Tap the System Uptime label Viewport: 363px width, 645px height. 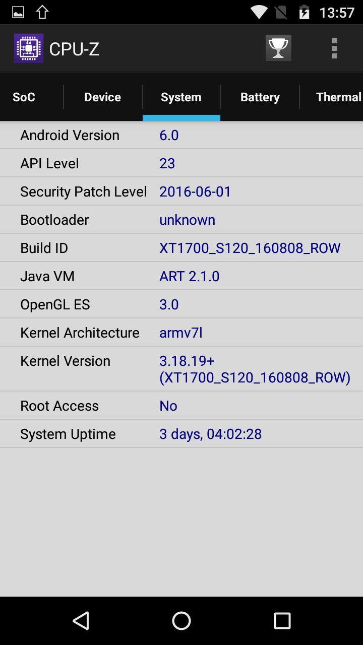tap(68, 434)
